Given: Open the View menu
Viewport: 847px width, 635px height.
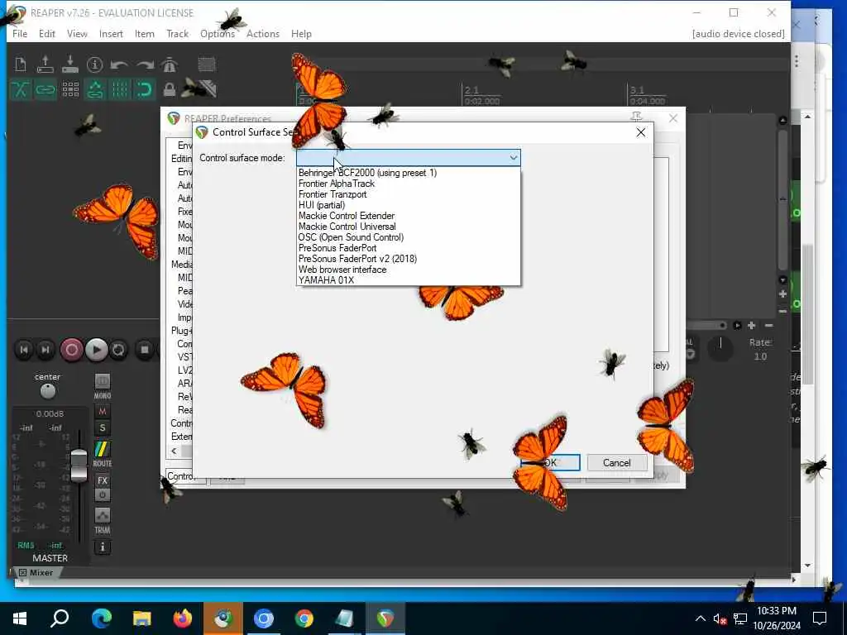Looking at the screenshot, I should tap(77, 33).
